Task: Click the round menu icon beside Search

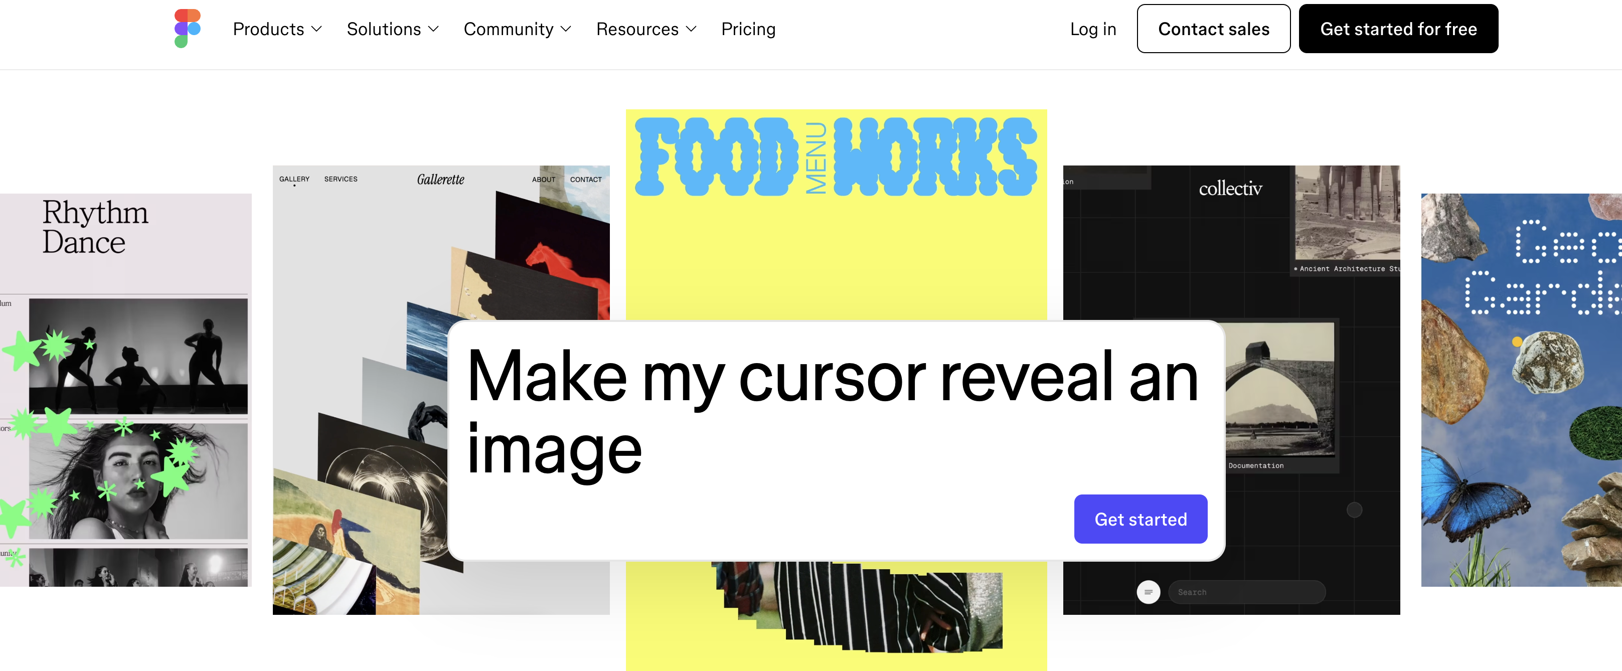Action: tap(1148, 592)
